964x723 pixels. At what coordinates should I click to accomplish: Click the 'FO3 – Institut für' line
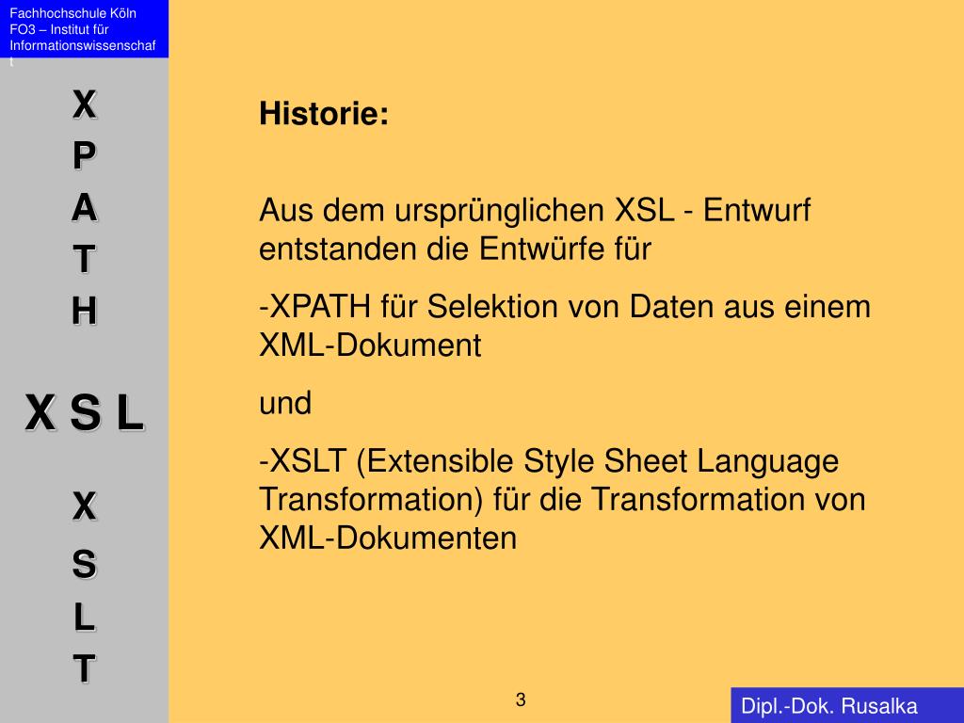59,29
